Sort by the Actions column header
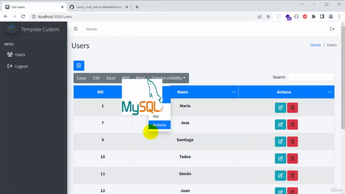This screenshot has width=345, height=194. point(286,92)
